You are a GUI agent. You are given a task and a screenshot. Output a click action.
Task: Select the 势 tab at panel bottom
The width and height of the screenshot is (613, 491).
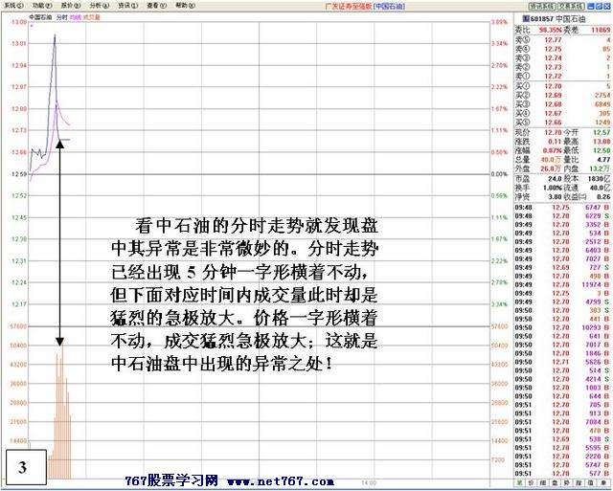click(566, 482)
